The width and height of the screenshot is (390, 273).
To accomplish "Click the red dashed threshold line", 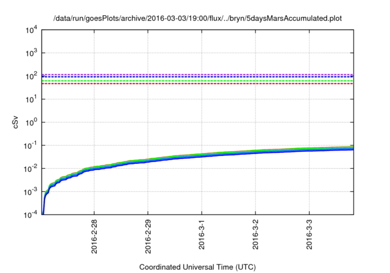I will [197, 83].
